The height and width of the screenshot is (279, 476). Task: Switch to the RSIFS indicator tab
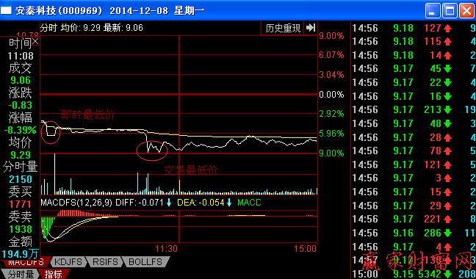[x=105, y=261]
